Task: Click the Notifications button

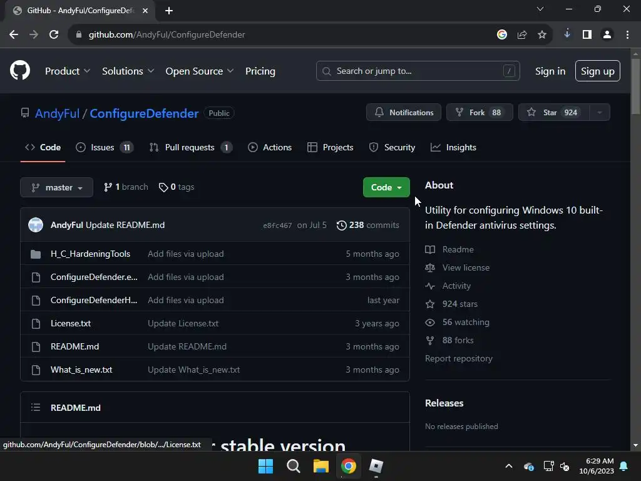Action: click(404, 113)
